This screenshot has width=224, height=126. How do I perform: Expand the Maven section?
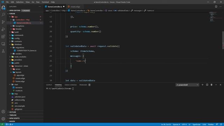coord(12,121)
